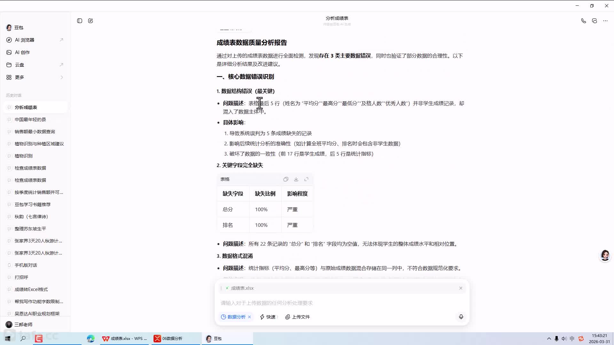614x345 pixels.
Task: Collapse the sidebar panel
Action: (x=79, y=20)
